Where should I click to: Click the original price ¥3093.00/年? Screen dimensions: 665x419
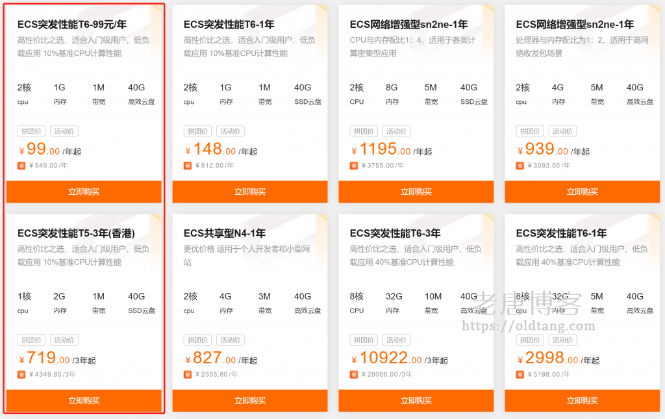tap(549, 166)
